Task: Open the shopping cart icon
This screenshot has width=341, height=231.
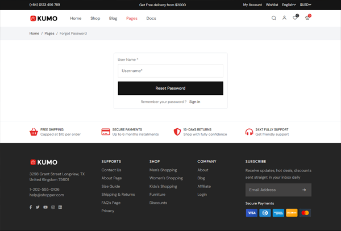Action: point(307,18)
